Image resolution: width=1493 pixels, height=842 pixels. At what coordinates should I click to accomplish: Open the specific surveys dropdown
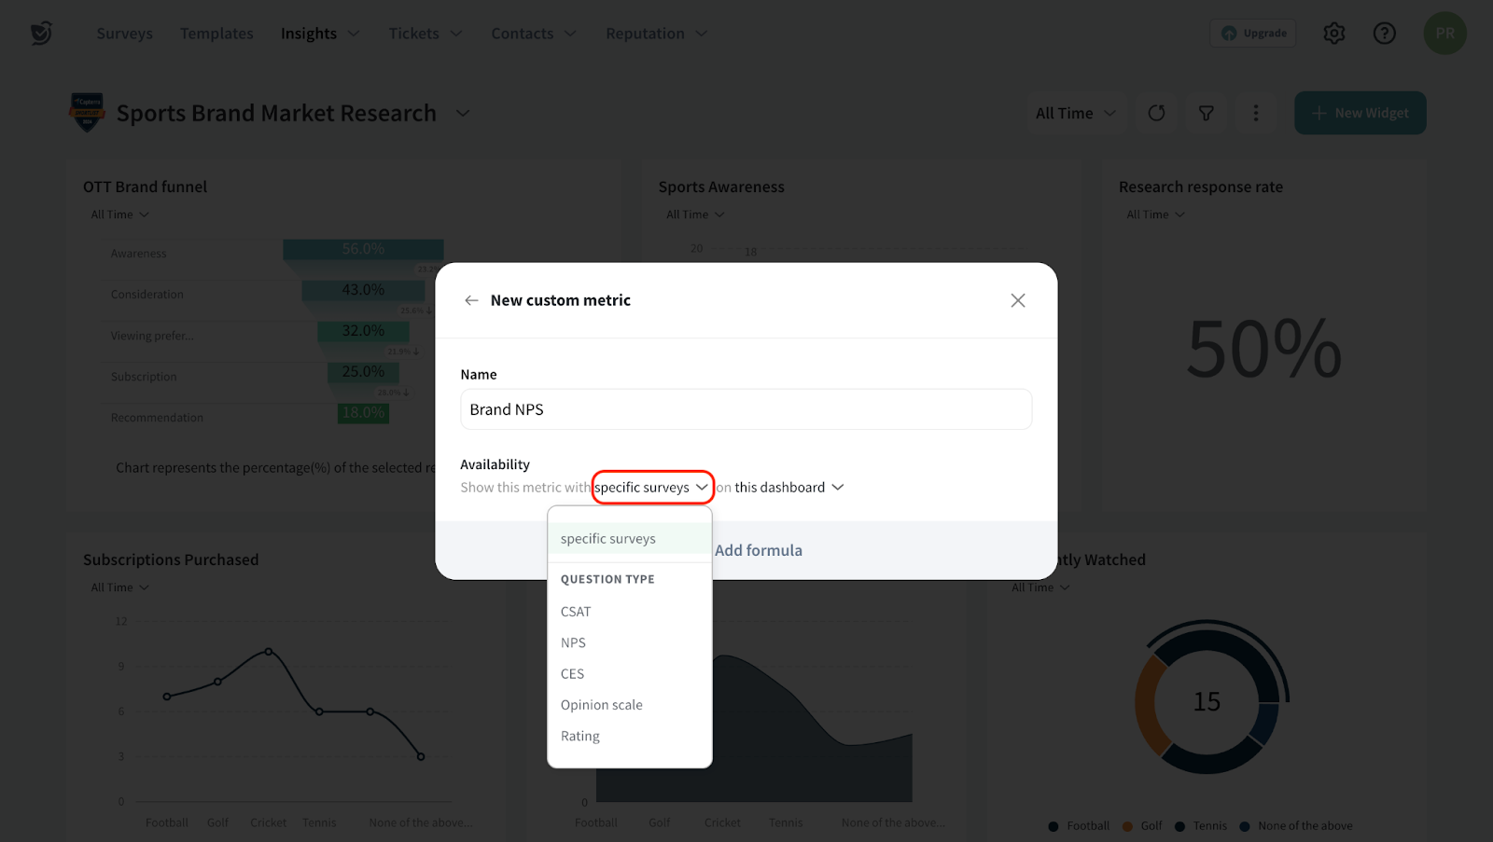tap(652, 488)
